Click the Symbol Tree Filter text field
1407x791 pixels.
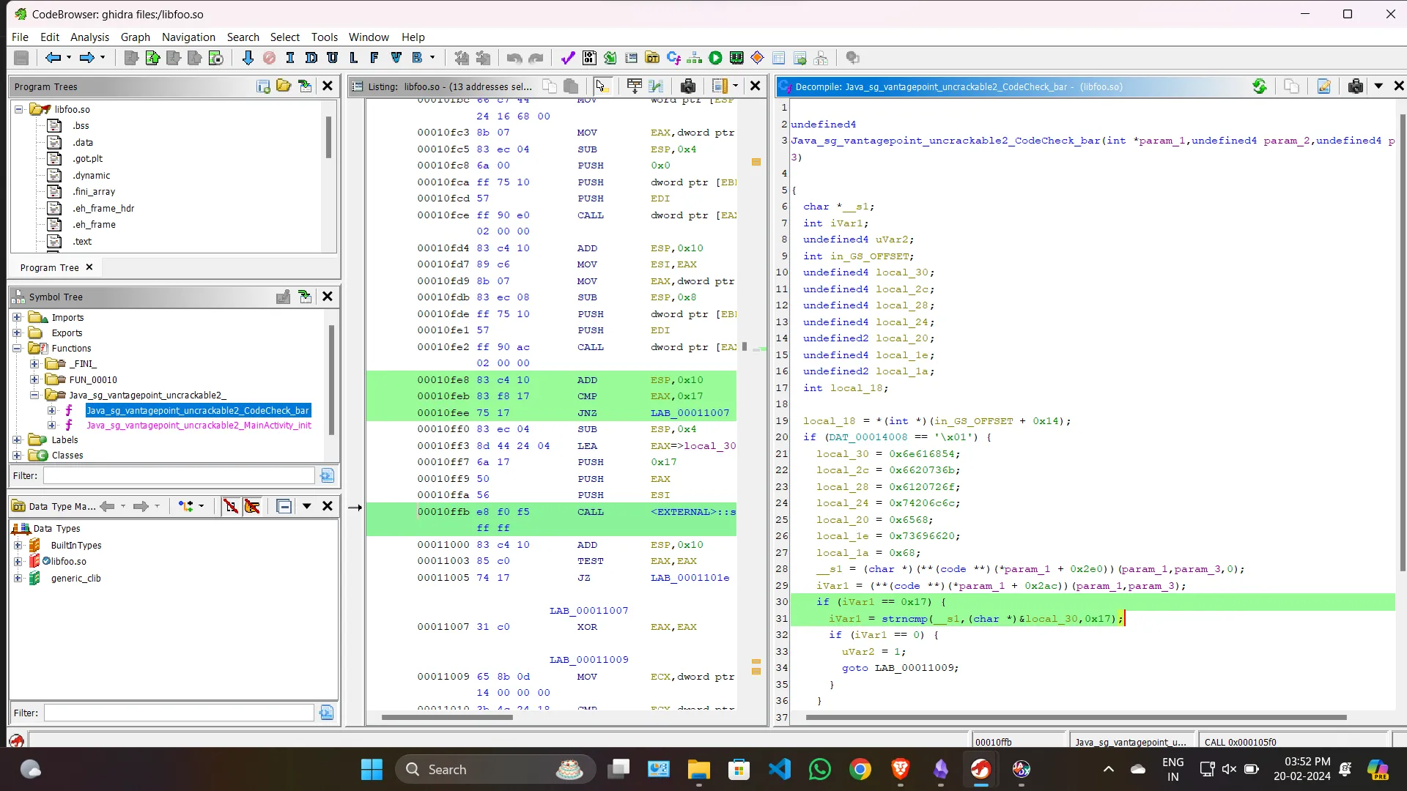click(179, 475)
